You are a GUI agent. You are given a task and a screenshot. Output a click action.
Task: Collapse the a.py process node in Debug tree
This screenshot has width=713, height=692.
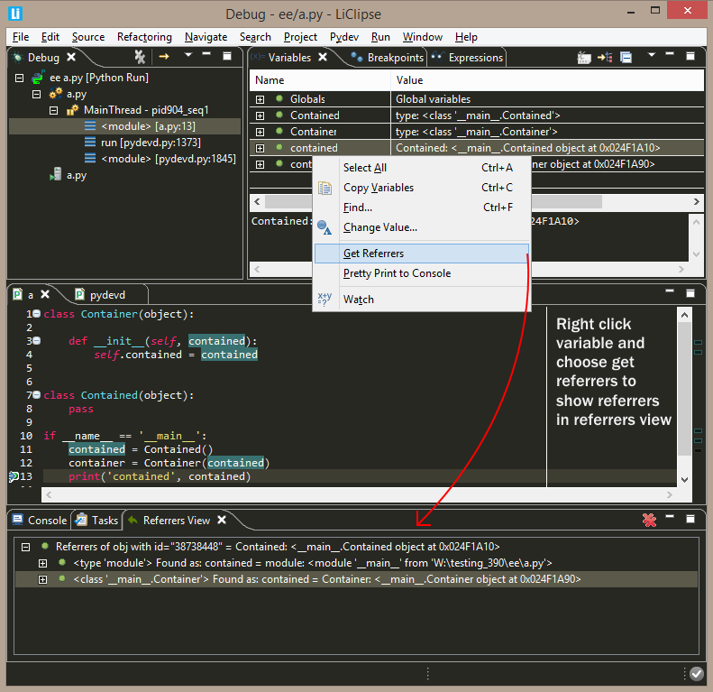36,94
